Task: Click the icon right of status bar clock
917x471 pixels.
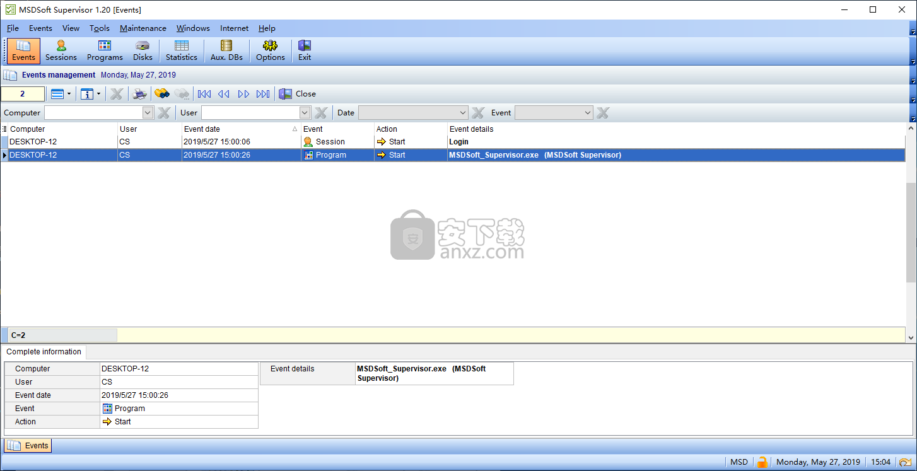Action: 905,462
